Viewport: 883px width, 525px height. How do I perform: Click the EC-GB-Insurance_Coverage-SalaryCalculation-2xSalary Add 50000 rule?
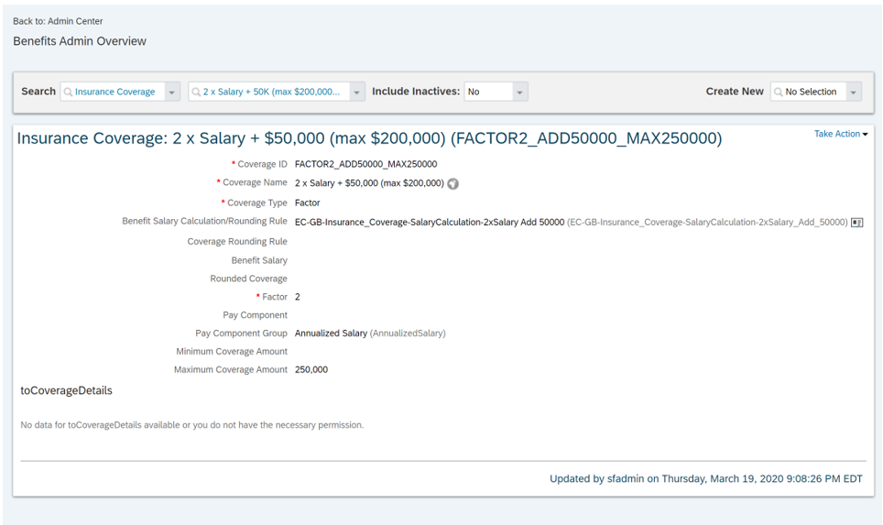[x=429, y=222]
